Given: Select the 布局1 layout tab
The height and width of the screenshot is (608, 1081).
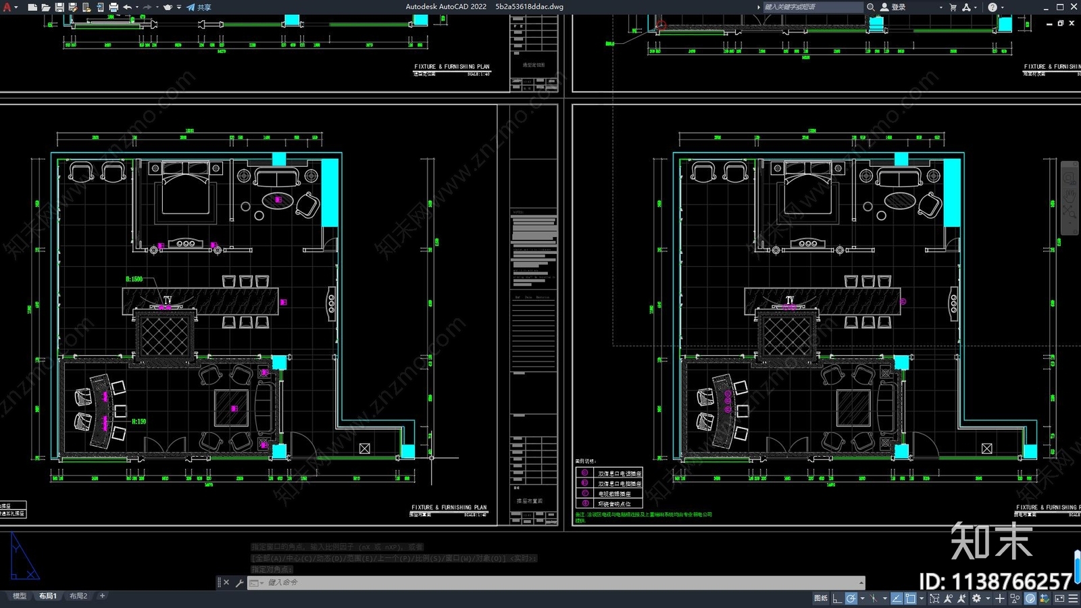Looking at the screenshot, I should coord(47,596).
